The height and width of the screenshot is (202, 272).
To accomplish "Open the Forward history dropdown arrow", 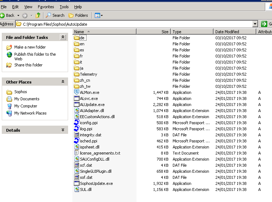I will (x=32, y=15).
